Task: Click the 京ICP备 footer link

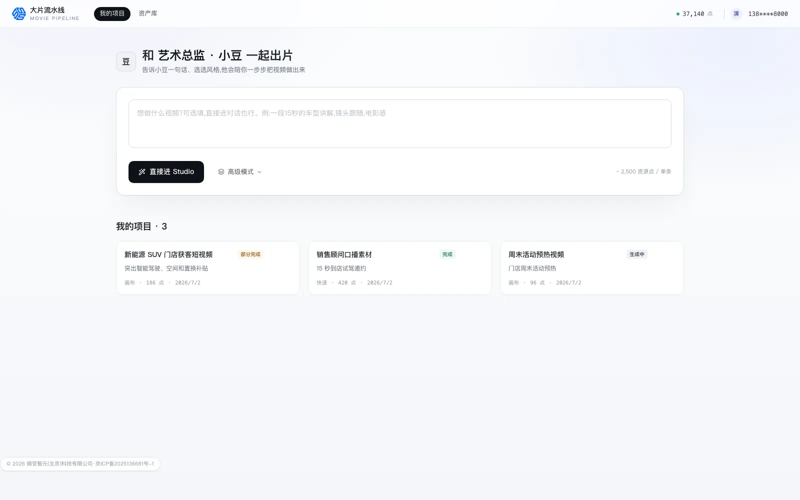Action: point(124,464)
